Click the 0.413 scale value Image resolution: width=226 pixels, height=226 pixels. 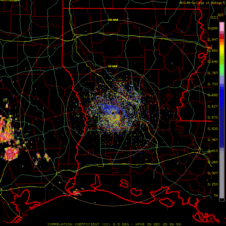pos(213,151)
